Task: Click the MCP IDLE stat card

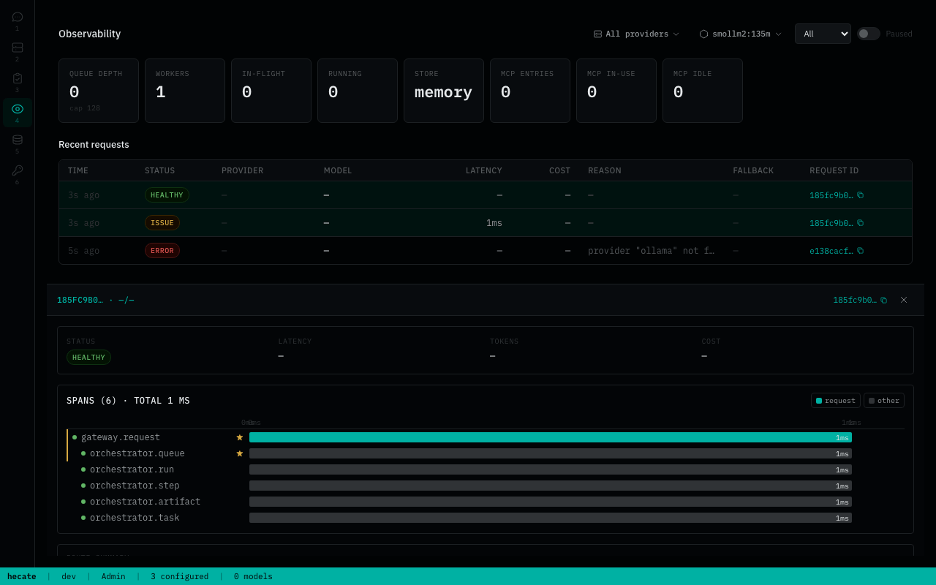Action: 703,91
